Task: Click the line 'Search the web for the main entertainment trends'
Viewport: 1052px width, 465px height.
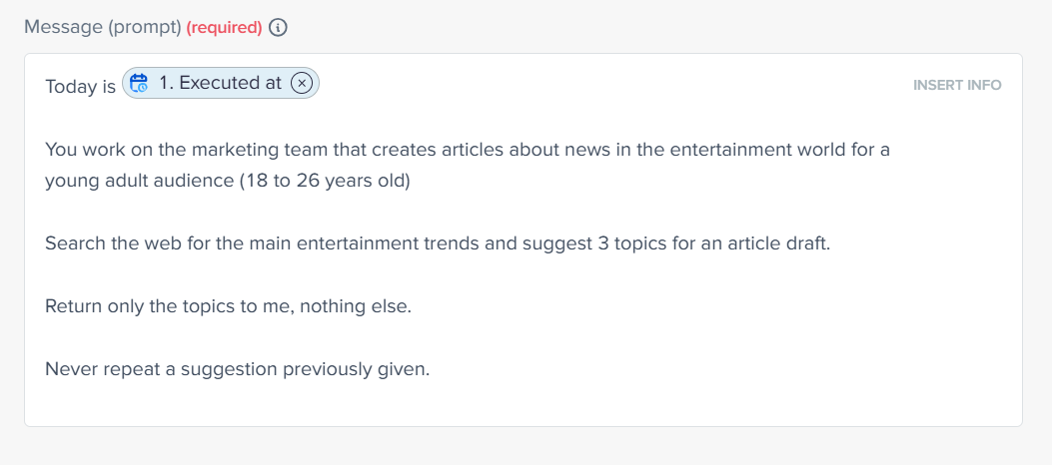Action: point(438,242)
